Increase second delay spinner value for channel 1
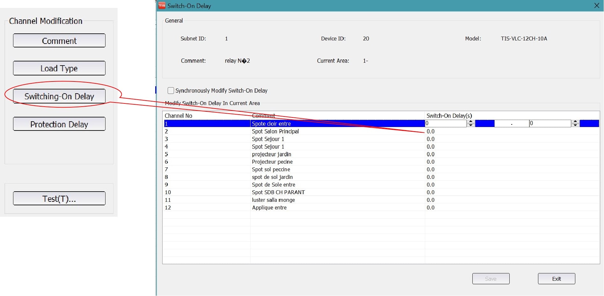 click(x=575, y=122)
